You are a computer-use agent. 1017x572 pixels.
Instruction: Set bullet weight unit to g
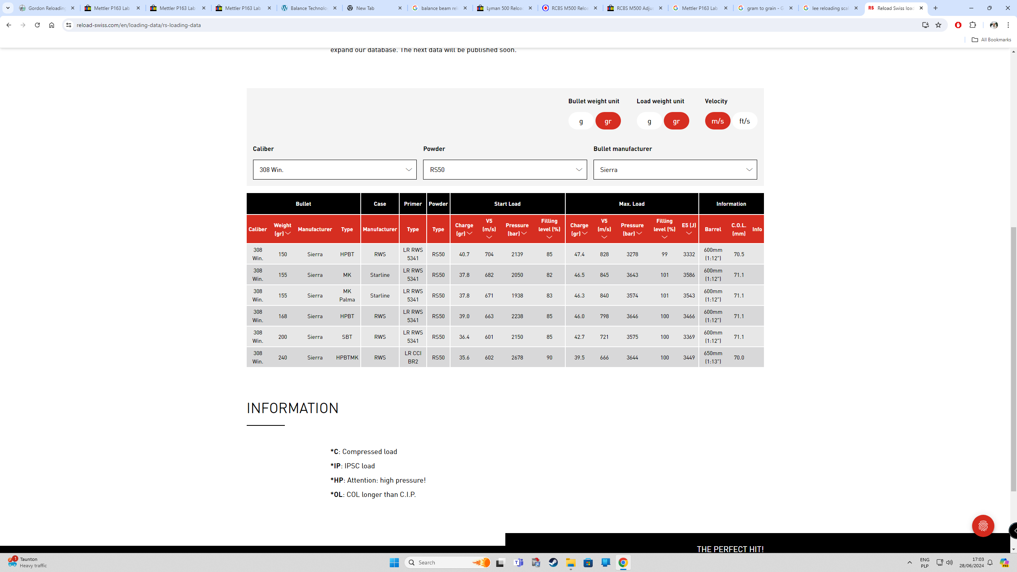click(581, 121)
